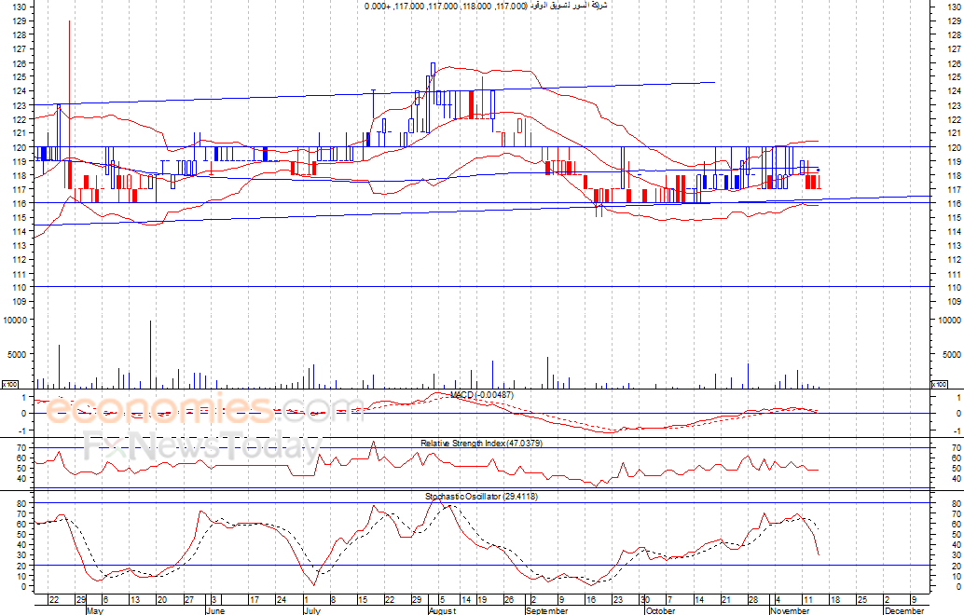Select May on the date axis

(94, 610)
